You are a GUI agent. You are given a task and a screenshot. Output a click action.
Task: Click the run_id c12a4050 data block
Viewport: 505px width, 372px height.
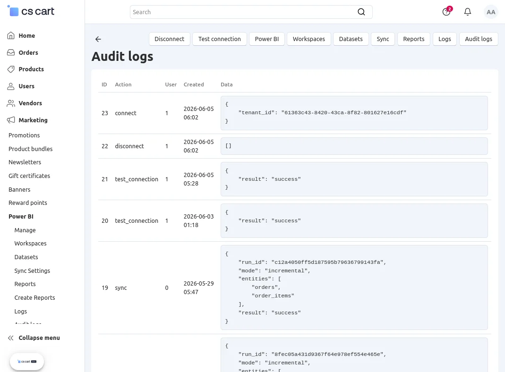354,287
